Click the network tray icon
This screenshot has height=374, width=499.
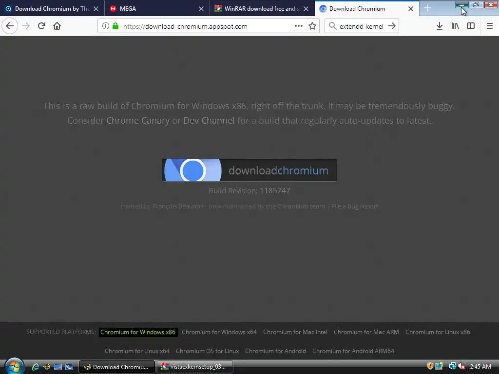click(x=452, y=366)
